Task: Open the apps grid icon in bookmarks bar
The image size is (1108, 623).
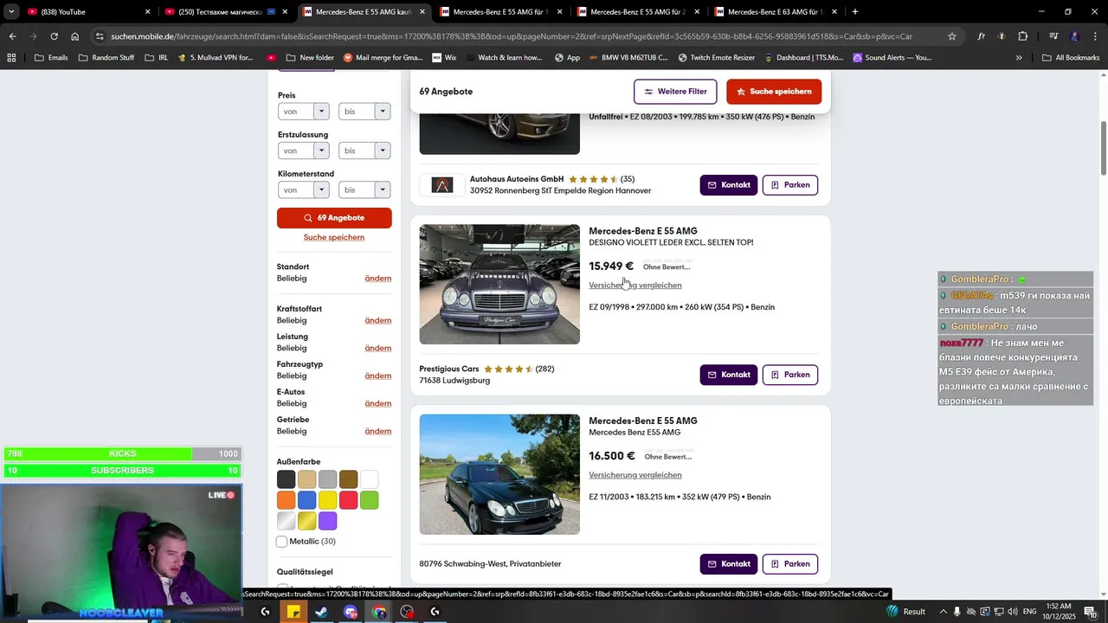Action: [x=11, y=58]
